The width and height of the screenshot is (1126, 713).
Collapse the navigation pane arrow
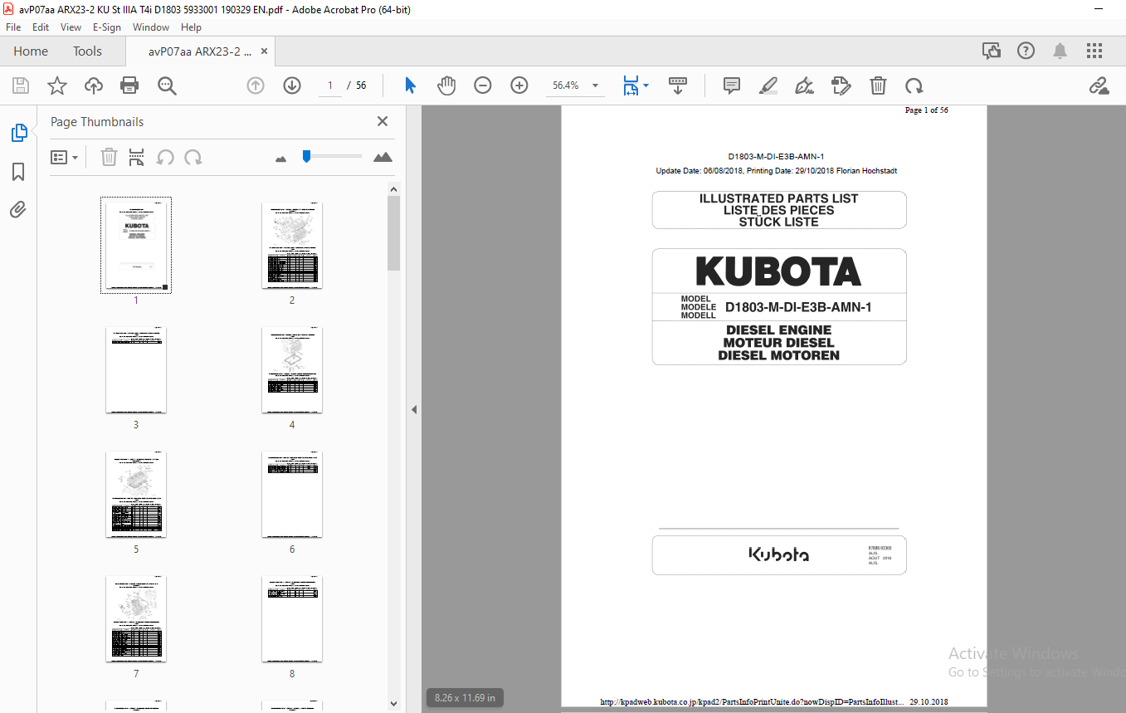point(413,409)
